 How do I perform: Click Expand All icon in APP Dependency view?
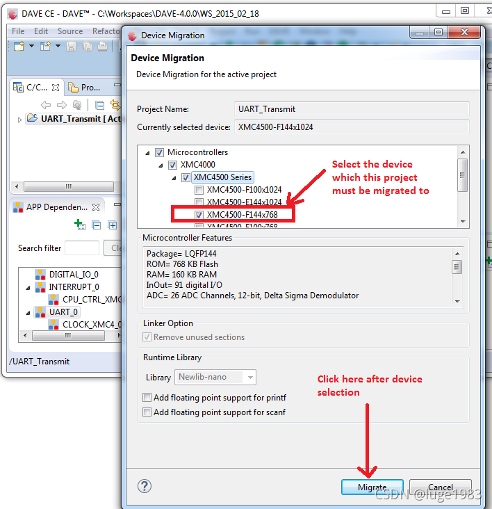click(x=113, y=225)
